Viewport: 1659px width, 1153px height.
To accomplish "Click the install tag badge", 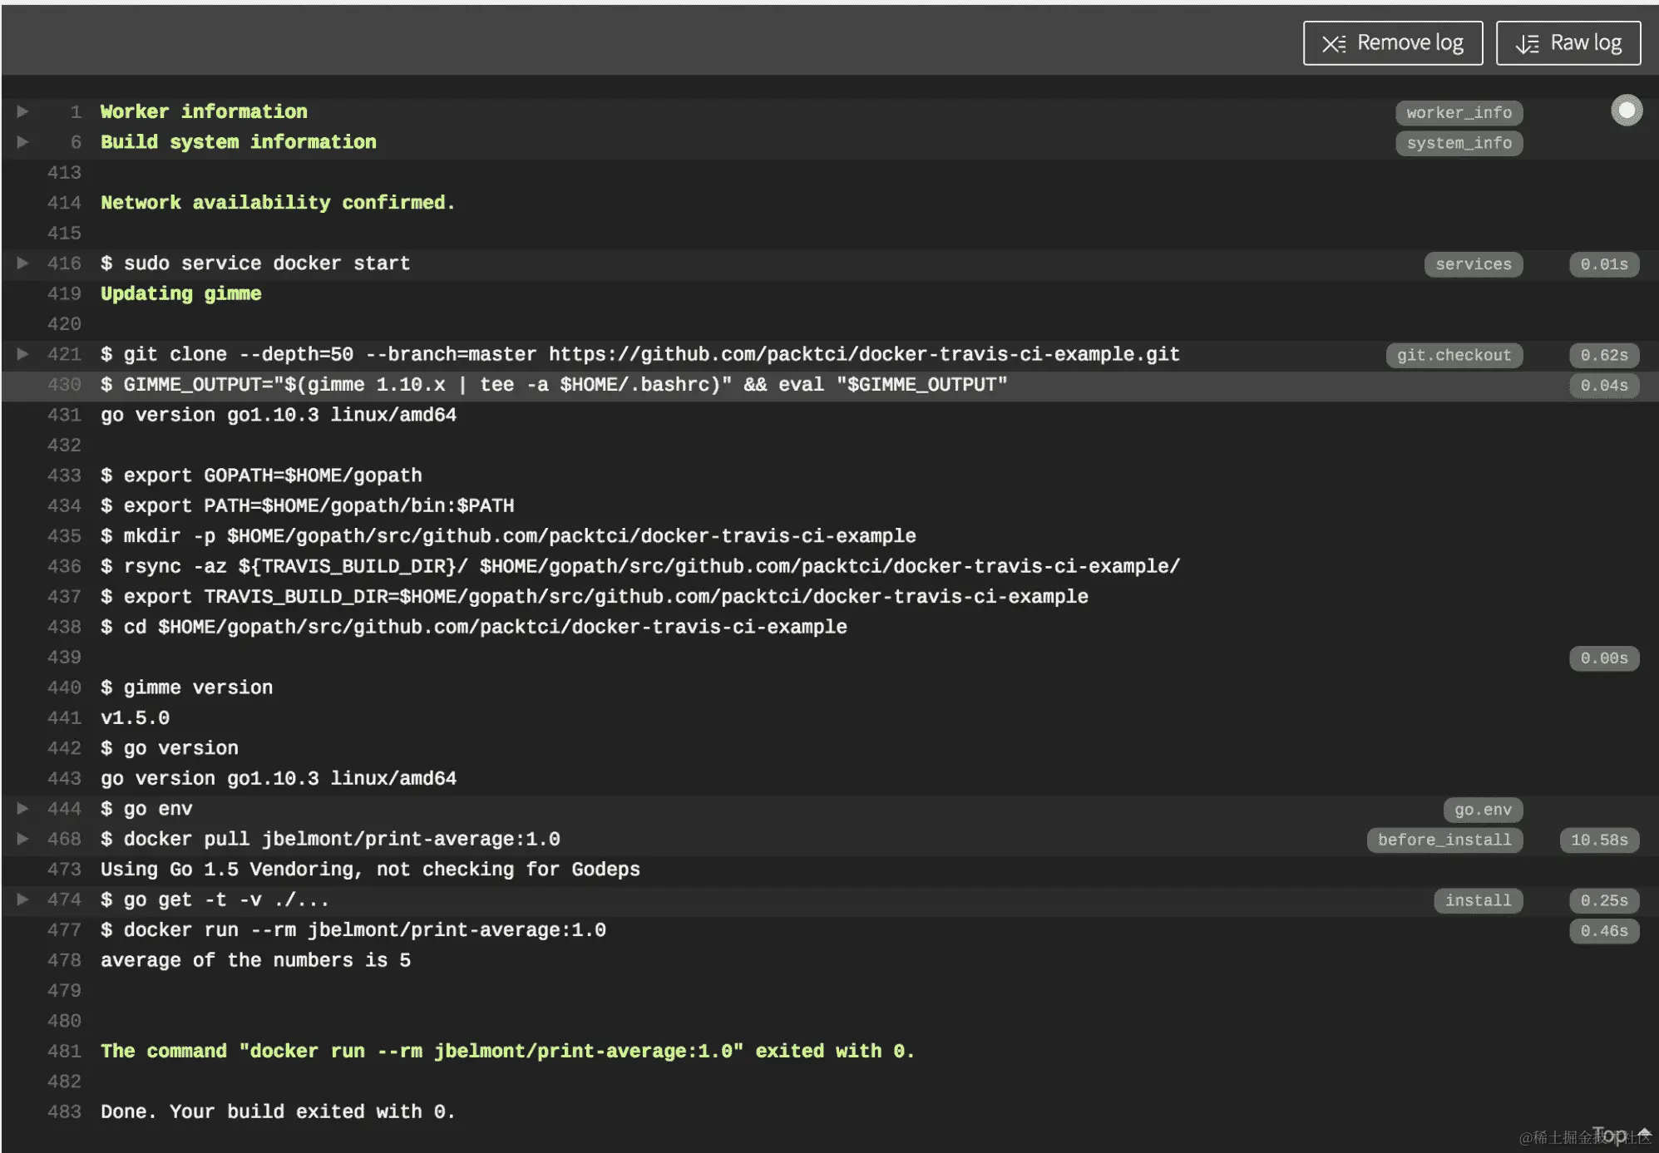I will (x=1478, y=900).
